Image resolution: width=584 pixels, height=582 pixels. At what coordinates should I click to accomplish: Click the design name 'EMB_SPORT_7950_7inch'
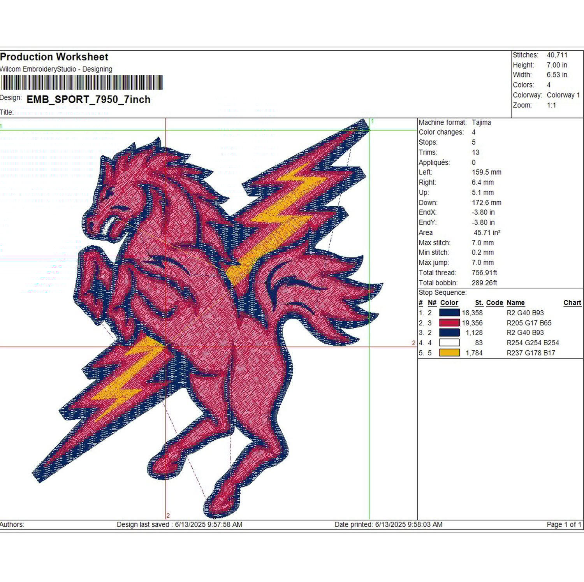88,100
